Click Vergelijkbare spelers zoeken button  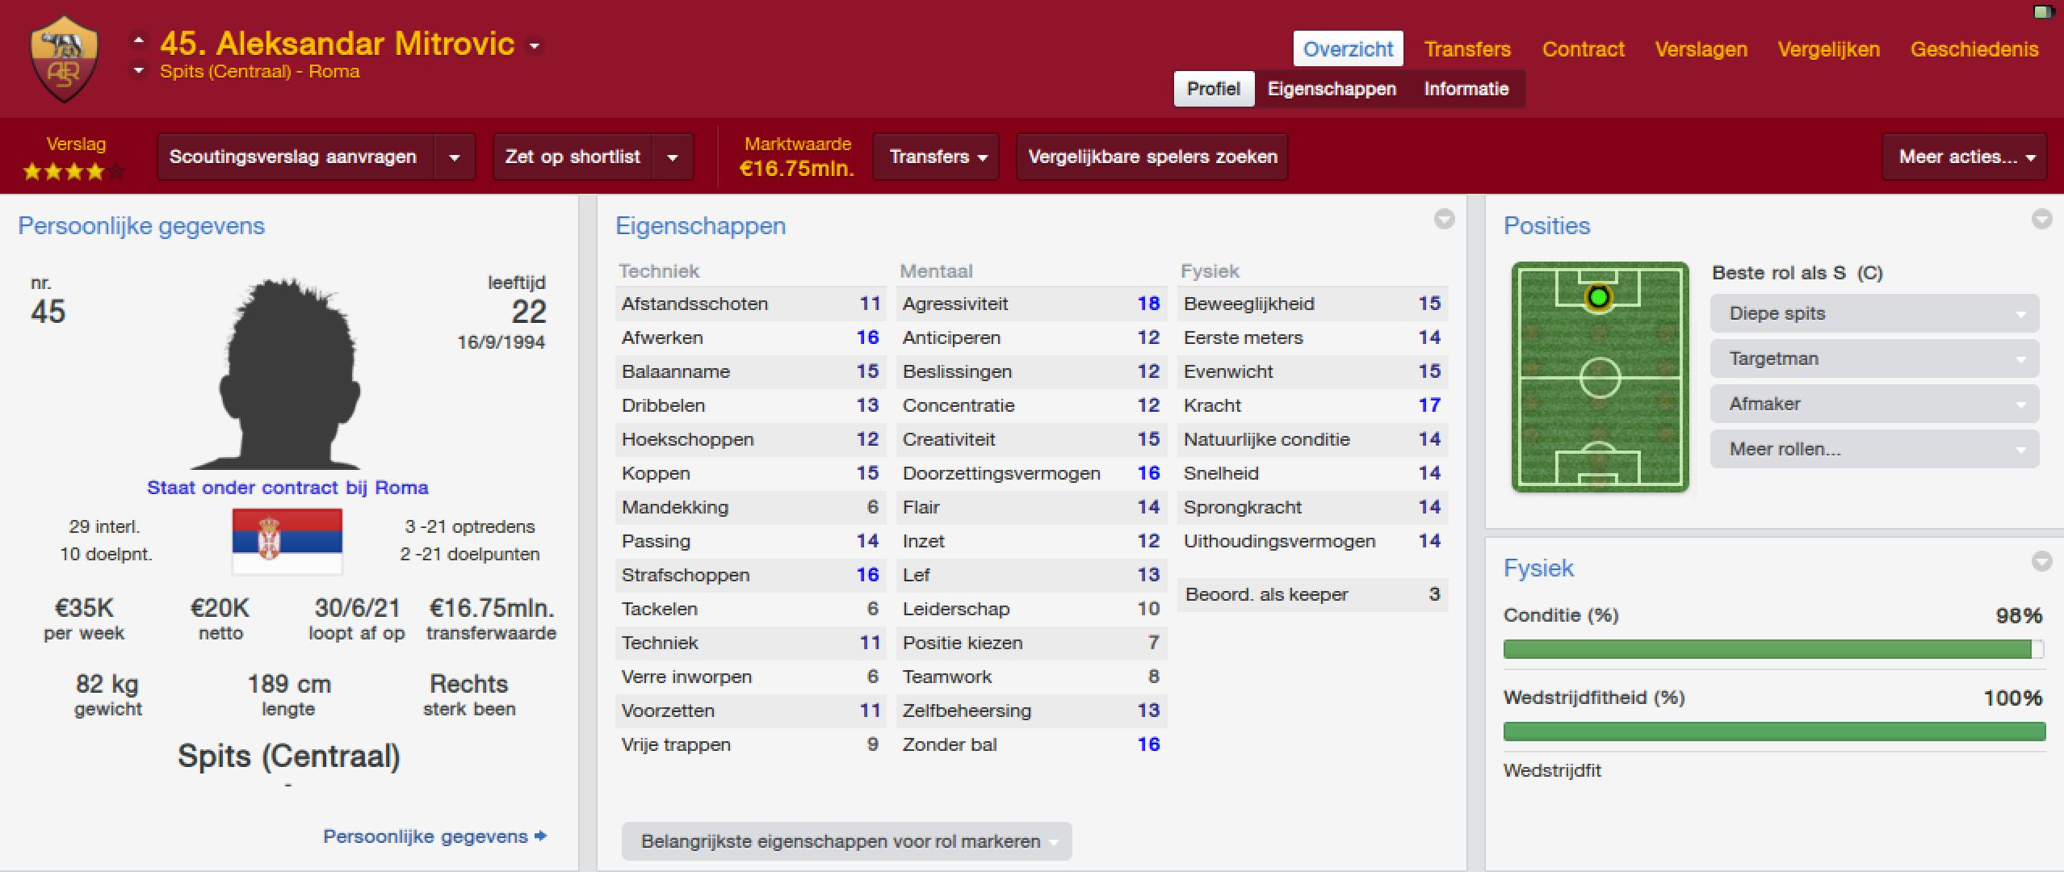[x=1152, y=157]
